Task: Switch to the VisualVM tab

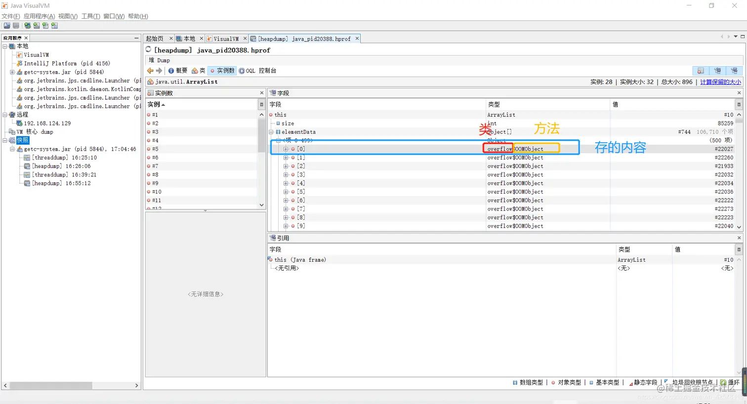Action: tap(226, 39)
